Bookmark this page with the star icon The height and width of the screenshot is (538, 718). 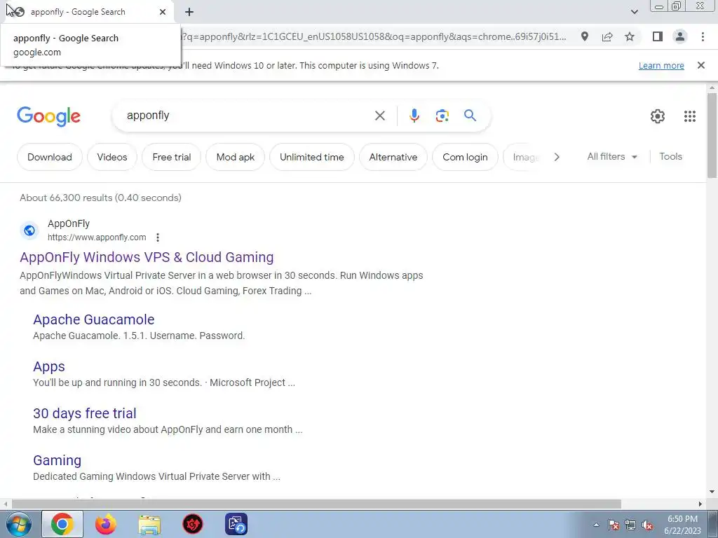point(630,36)
